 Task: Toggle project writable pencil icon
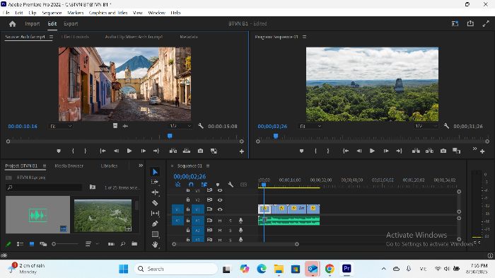tap(8, 244)
